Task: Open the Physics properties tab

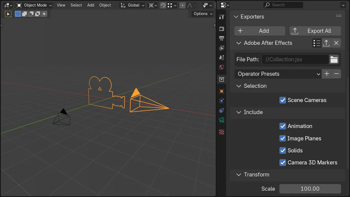Action: [222, 101]
